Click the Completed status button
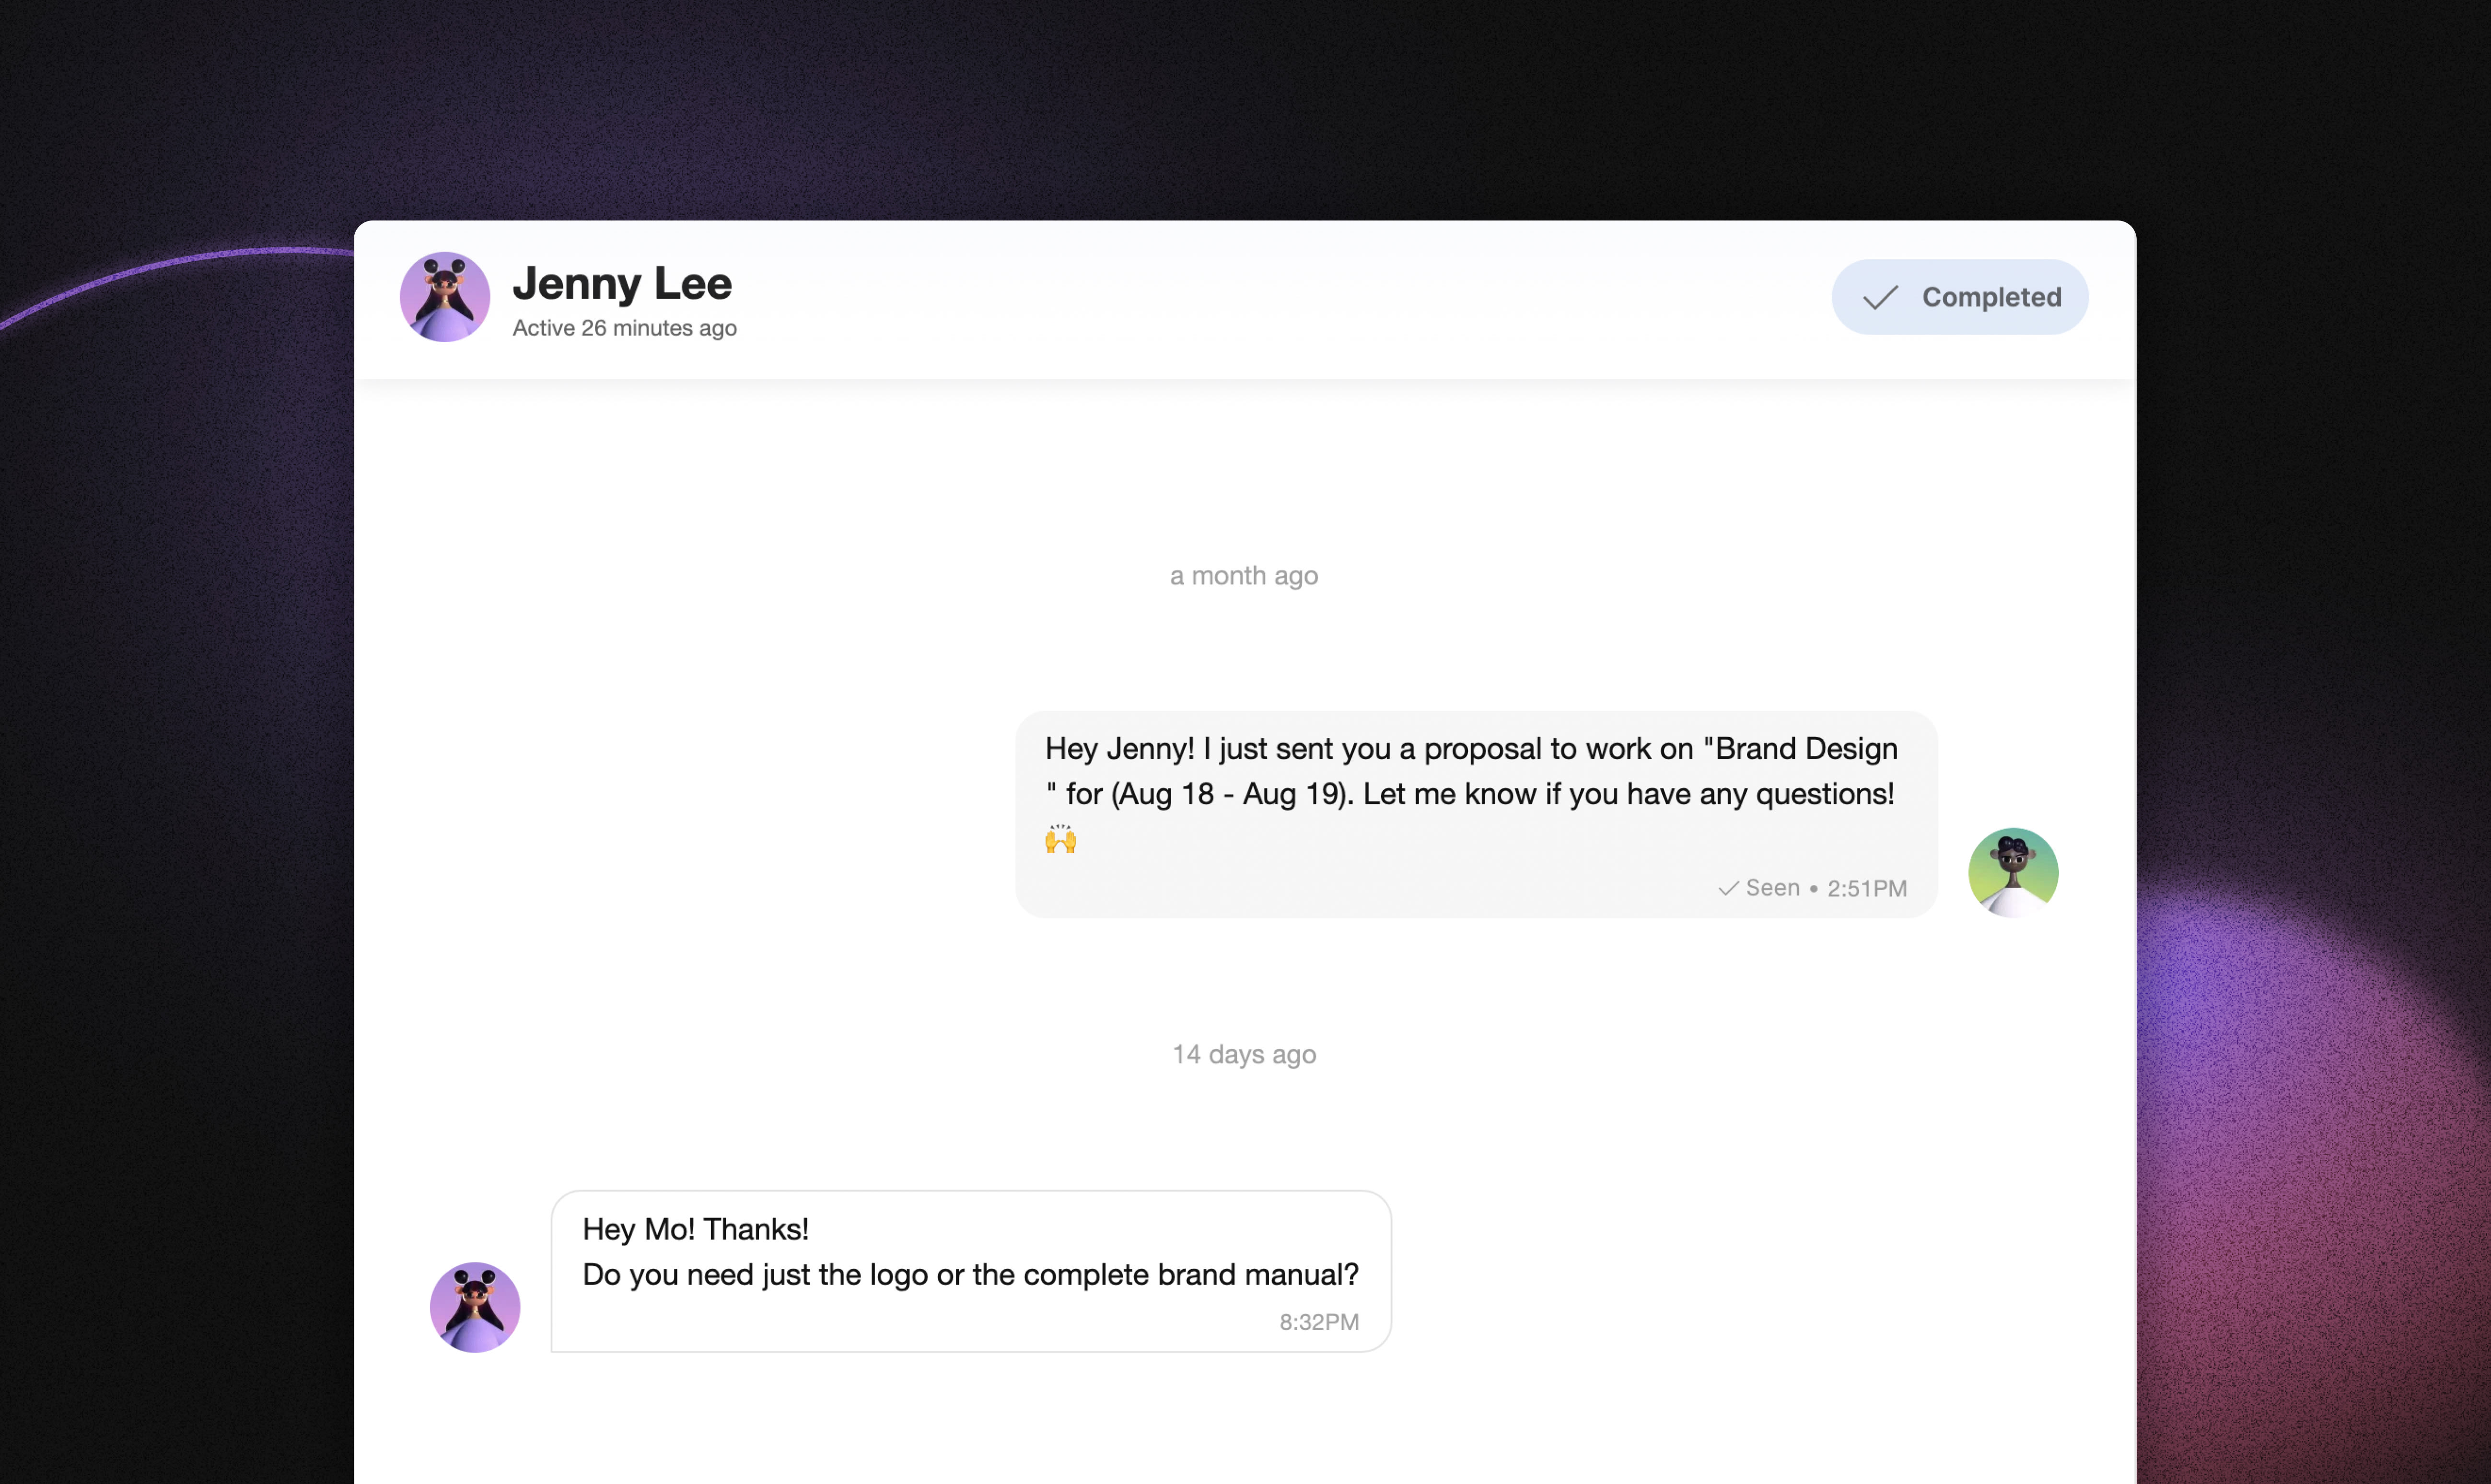 pyautogui.click(x=1959, y=297)
